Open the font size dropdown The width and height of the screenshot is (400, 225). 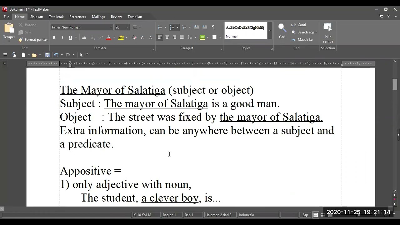coord(127,27)
